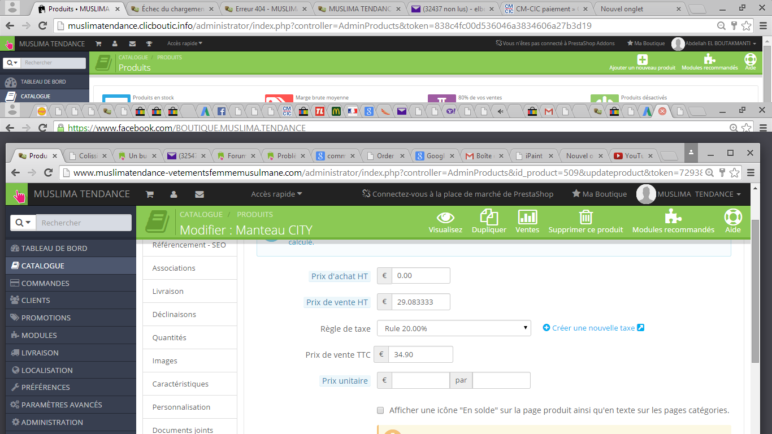Click the Dupliquer icon in product toolbar
The height and width of the screenshot is (434, 772).
[x=489, y=217]
